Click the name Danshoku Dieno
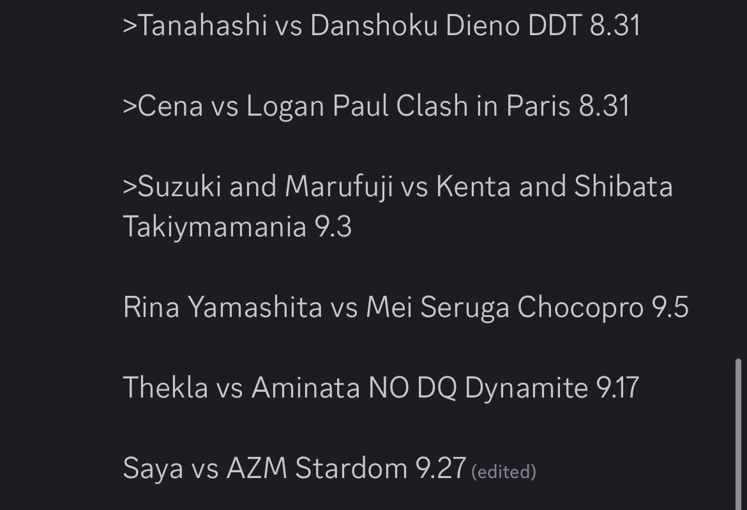Viewport: 747px width, 510px height. click(415, 26)
